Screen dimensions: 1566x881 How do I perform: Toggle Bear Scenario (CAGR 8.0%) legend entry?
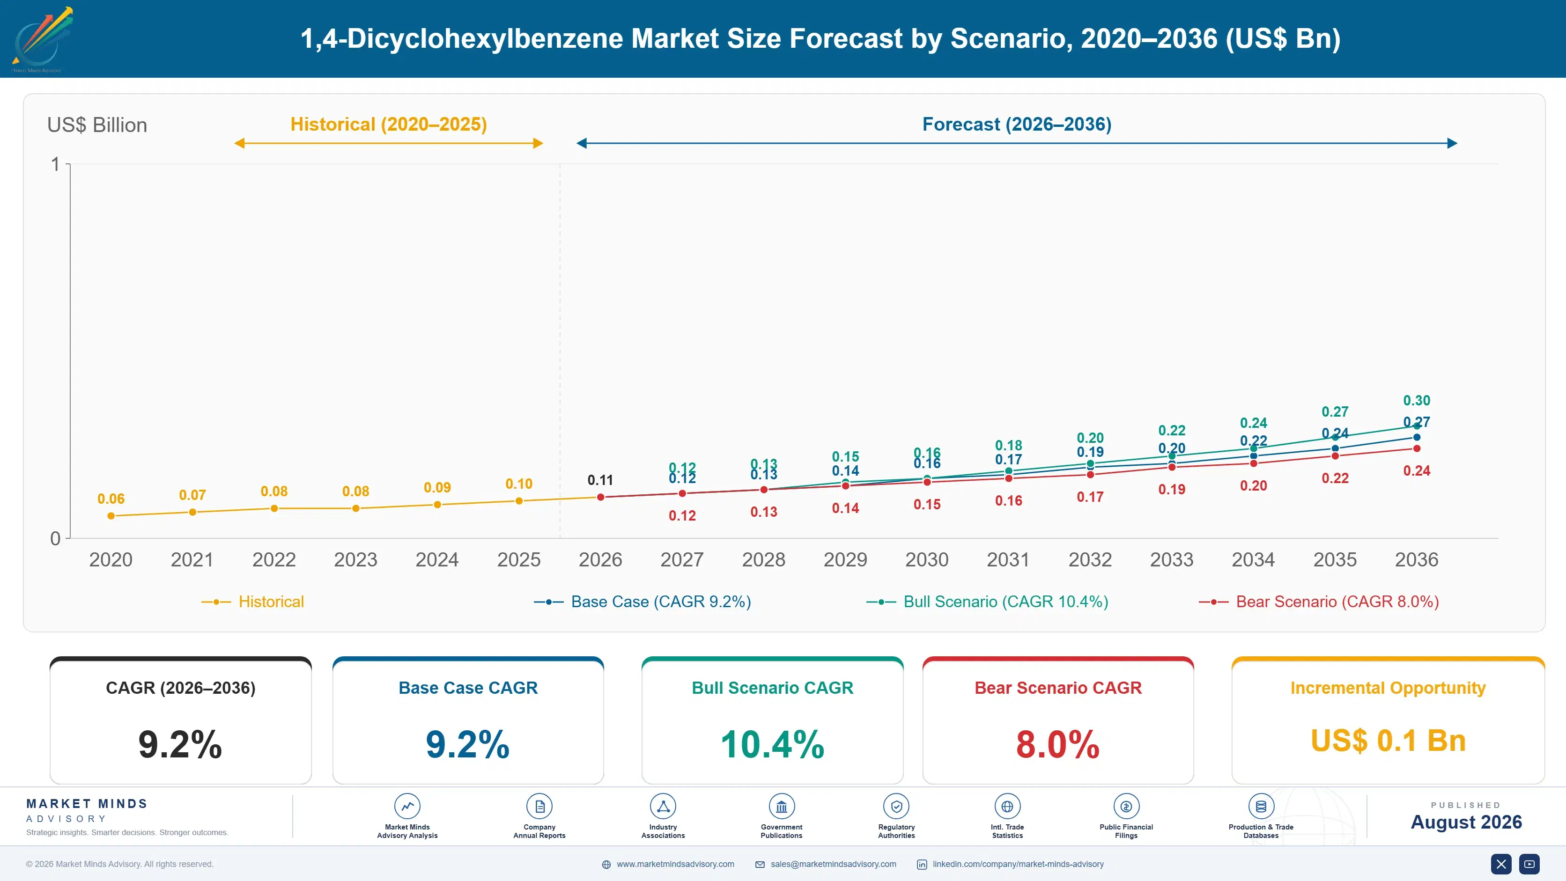click(x=1319, y=602)
